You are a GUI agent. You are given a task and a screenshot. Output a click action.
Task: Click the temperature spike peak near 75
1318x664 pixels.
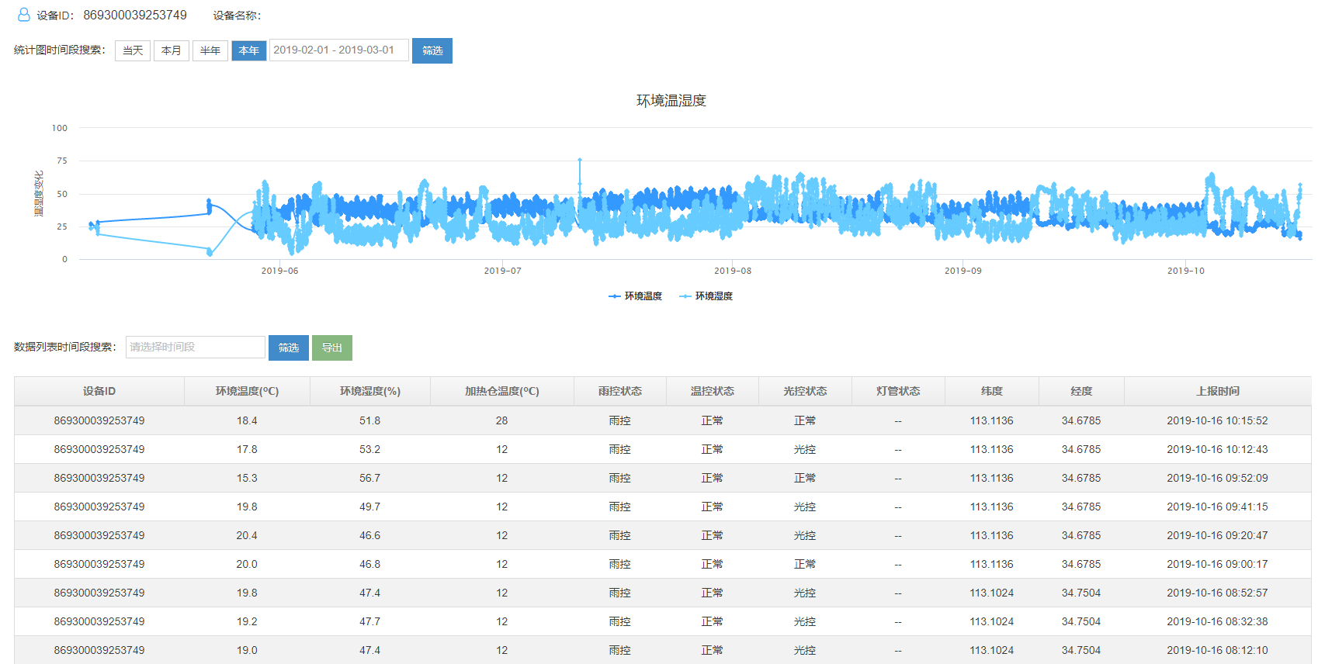click(580, 161)
